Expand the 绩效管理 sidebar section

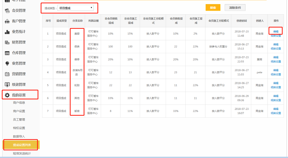pos(19,85)
